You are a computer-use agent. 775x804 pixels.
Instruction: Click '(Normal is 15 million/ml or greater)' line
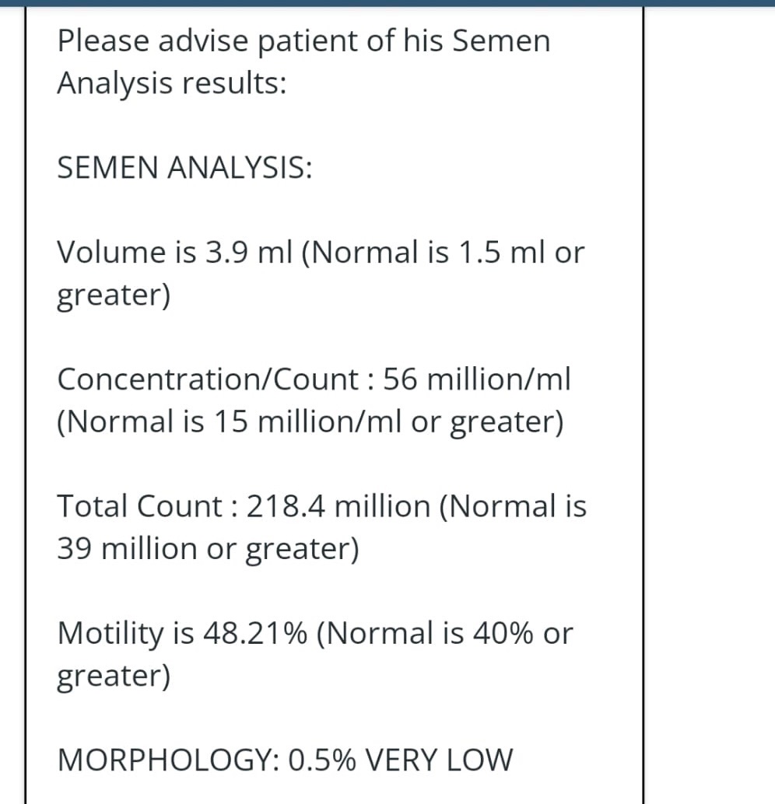(x=310, y=422)
